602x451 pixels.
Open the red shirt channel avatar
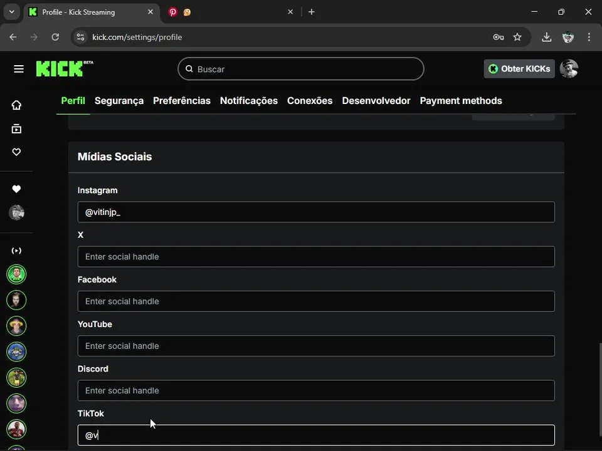[x=16, y=429]
